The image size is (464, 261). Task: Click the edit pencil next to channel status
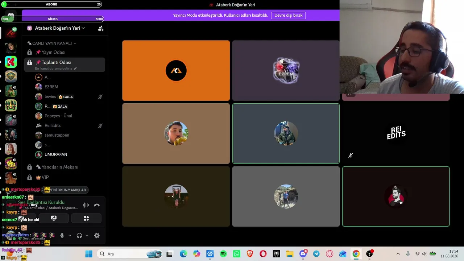pyautogui.click(x=75, y=69)
